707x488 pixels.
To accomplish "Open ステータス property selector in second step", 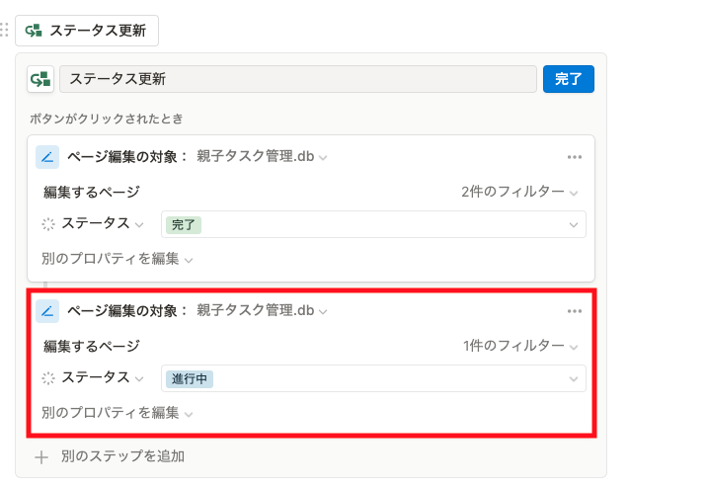I will (103, 377).
